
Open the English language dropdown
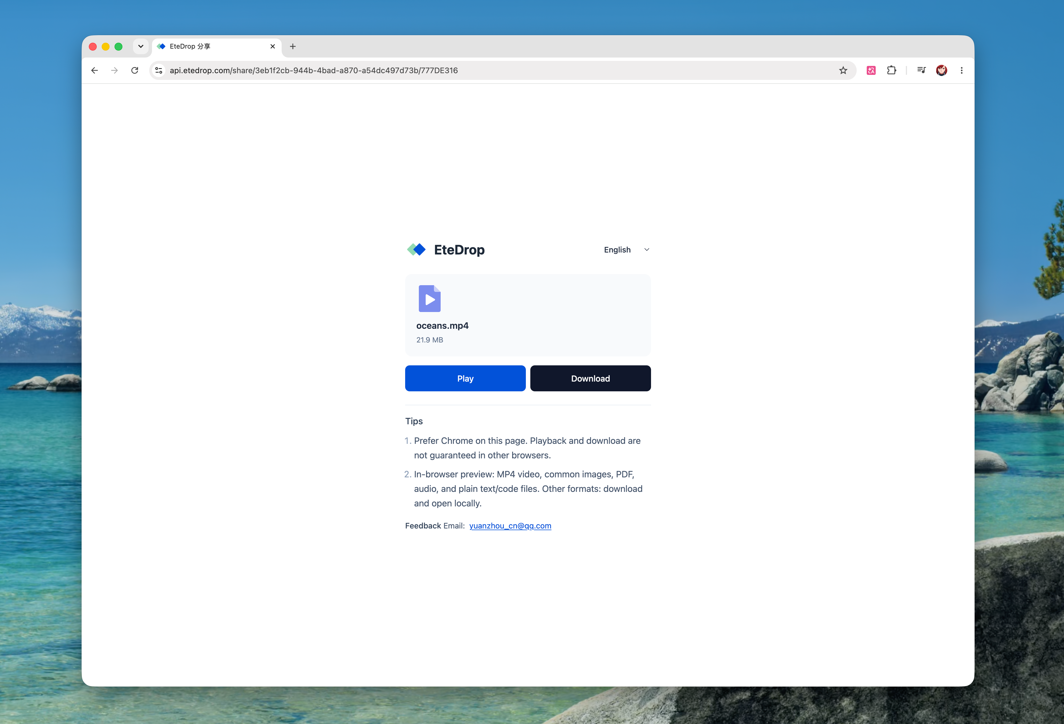[626, 250]
